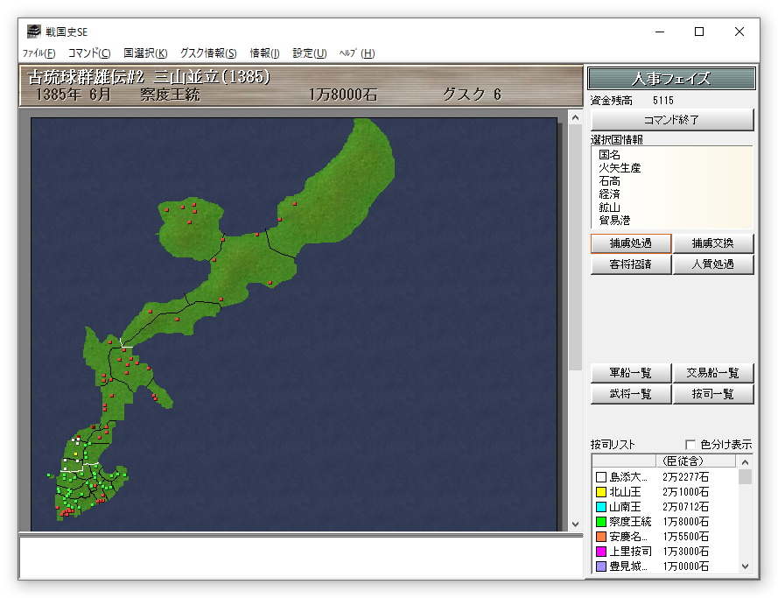Click the cyan 山南王 color box
The width and height of the screenshot is (778, 598).
tap(601, 507)
